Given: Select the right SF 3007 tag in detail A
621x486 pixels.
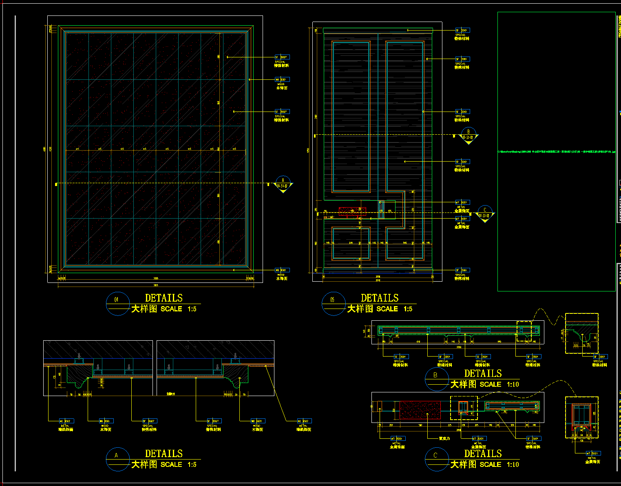Looking at the screenshot, I should 214,421.
